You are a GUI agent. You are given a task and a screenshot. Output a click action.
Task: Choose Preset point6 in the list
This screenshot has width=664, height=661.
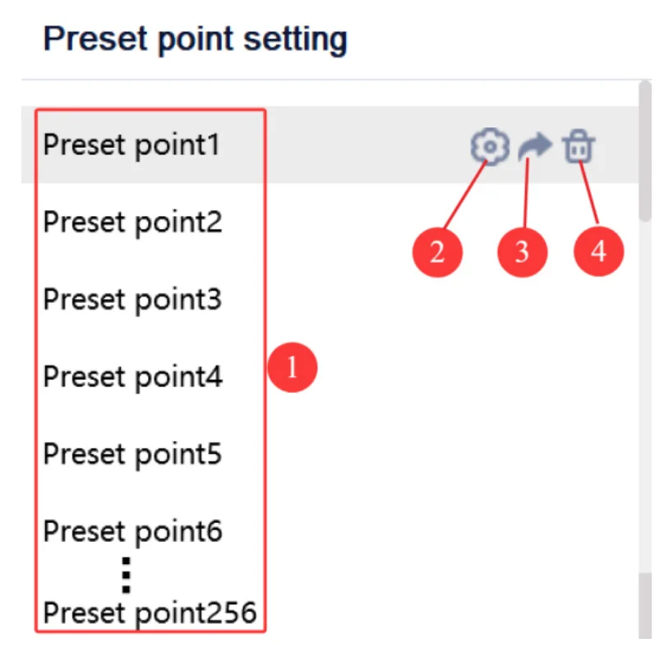(132, 531)
